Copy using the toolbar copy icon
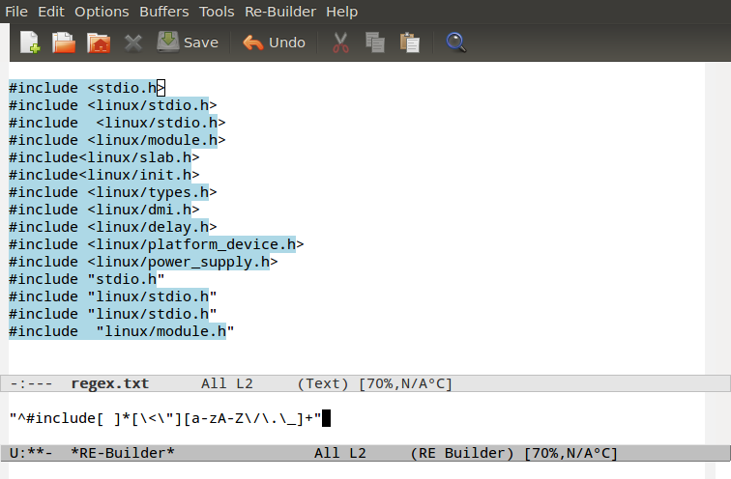The width and height of the screenshot is (731, 479). 375,42
